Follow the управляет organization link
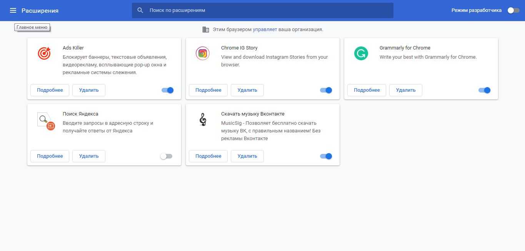Screen dimensions: 525x251 point(265,29)
